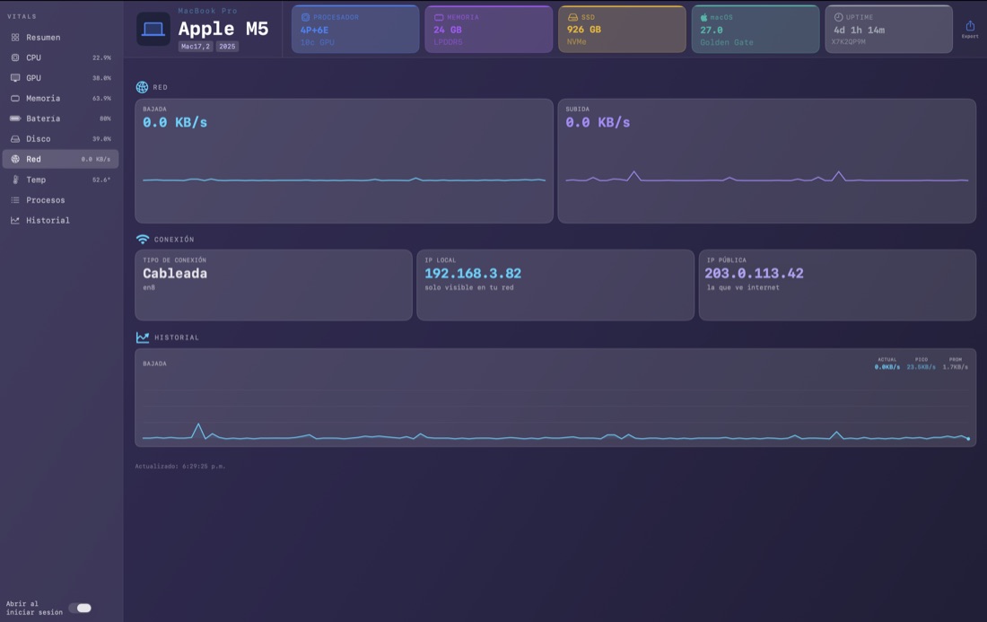Click the Apple logo in macOS card
Screen dimensions: 987x622
pyautogui.click(x=704, y=18)
